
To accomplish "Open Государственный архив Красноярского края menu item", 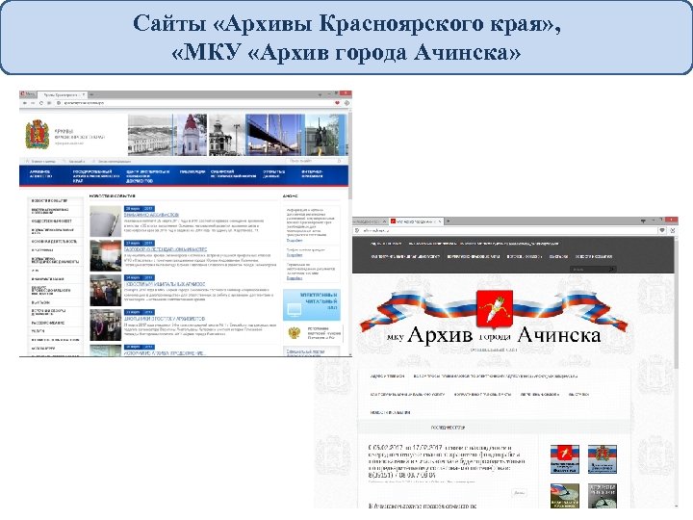I will point(96,176).
